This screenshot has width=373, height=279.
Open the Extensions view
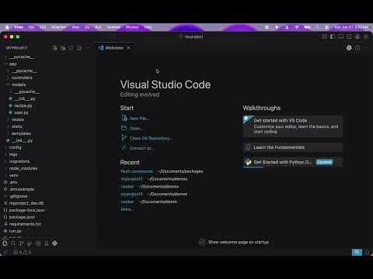38,243
